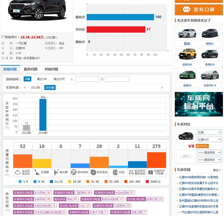Click the complaint end date 至 field
Screen dimensions: 224x216
(117, 79)
